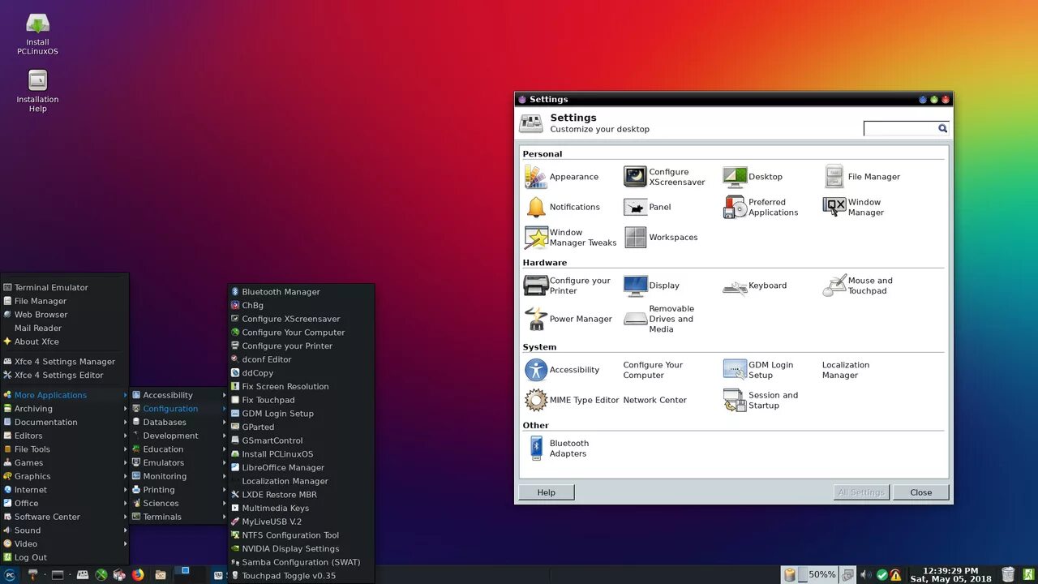Open Panel settings

click(647, 207)
